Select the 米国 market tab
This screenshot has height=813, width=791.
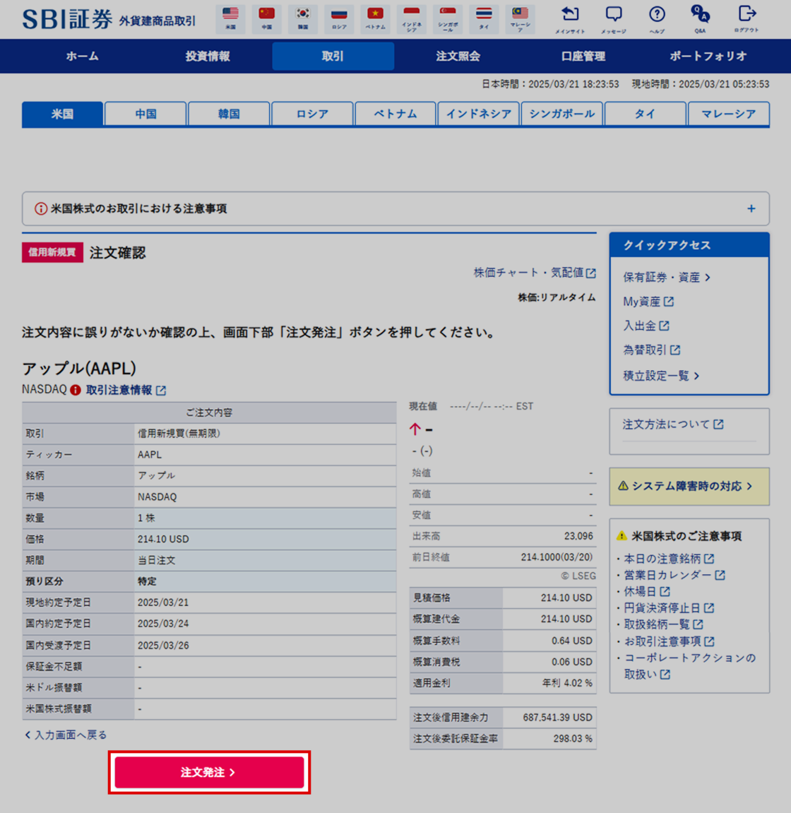62,114
